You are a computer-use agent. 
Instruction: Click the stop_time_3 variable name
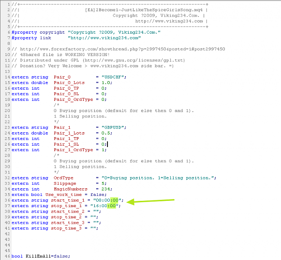coord(66,228)
